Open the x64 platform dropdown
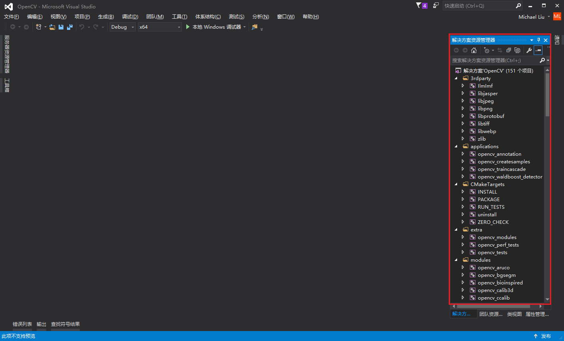 160,27
